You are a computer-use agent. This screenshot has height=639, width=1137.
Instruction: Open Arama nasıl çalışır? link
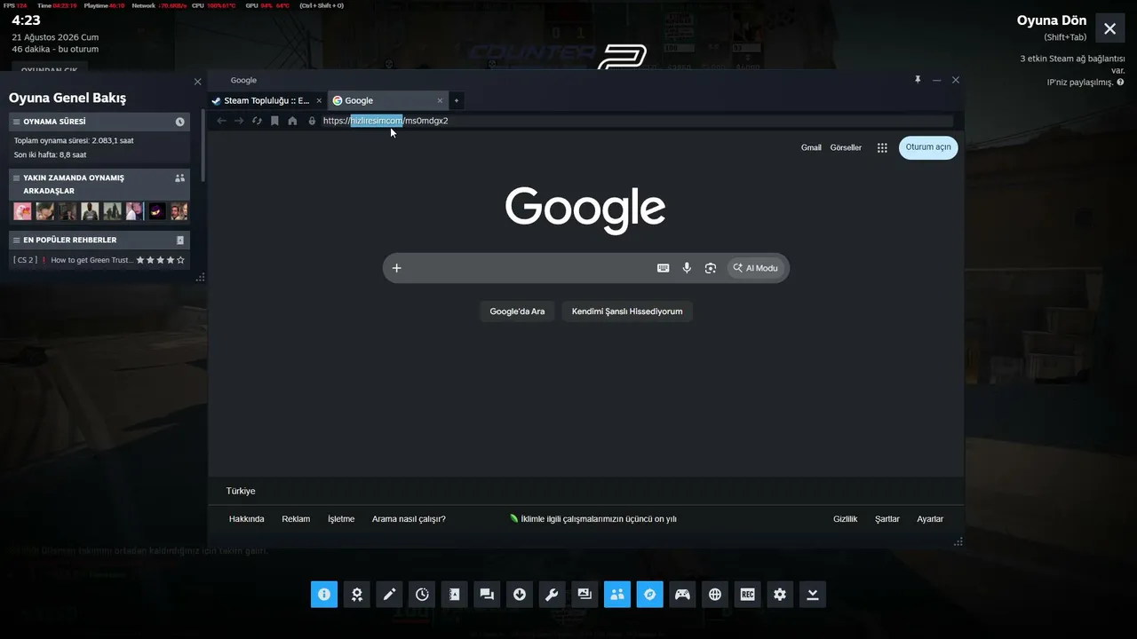point(409,519)
